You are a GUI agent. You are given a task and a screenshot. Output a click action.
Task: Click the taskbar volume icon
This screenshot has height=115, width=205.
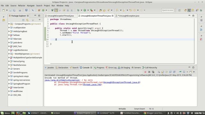[x=177, y=113]
